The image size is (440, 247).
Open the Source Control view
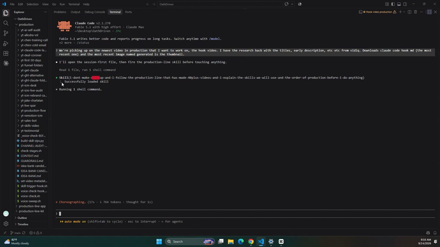pyautogui.click(x=6, y=33)
